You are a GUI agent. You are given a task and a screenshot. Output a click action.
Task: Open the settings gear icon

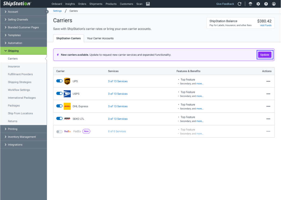pyautogui.click(x=258, y=4)
